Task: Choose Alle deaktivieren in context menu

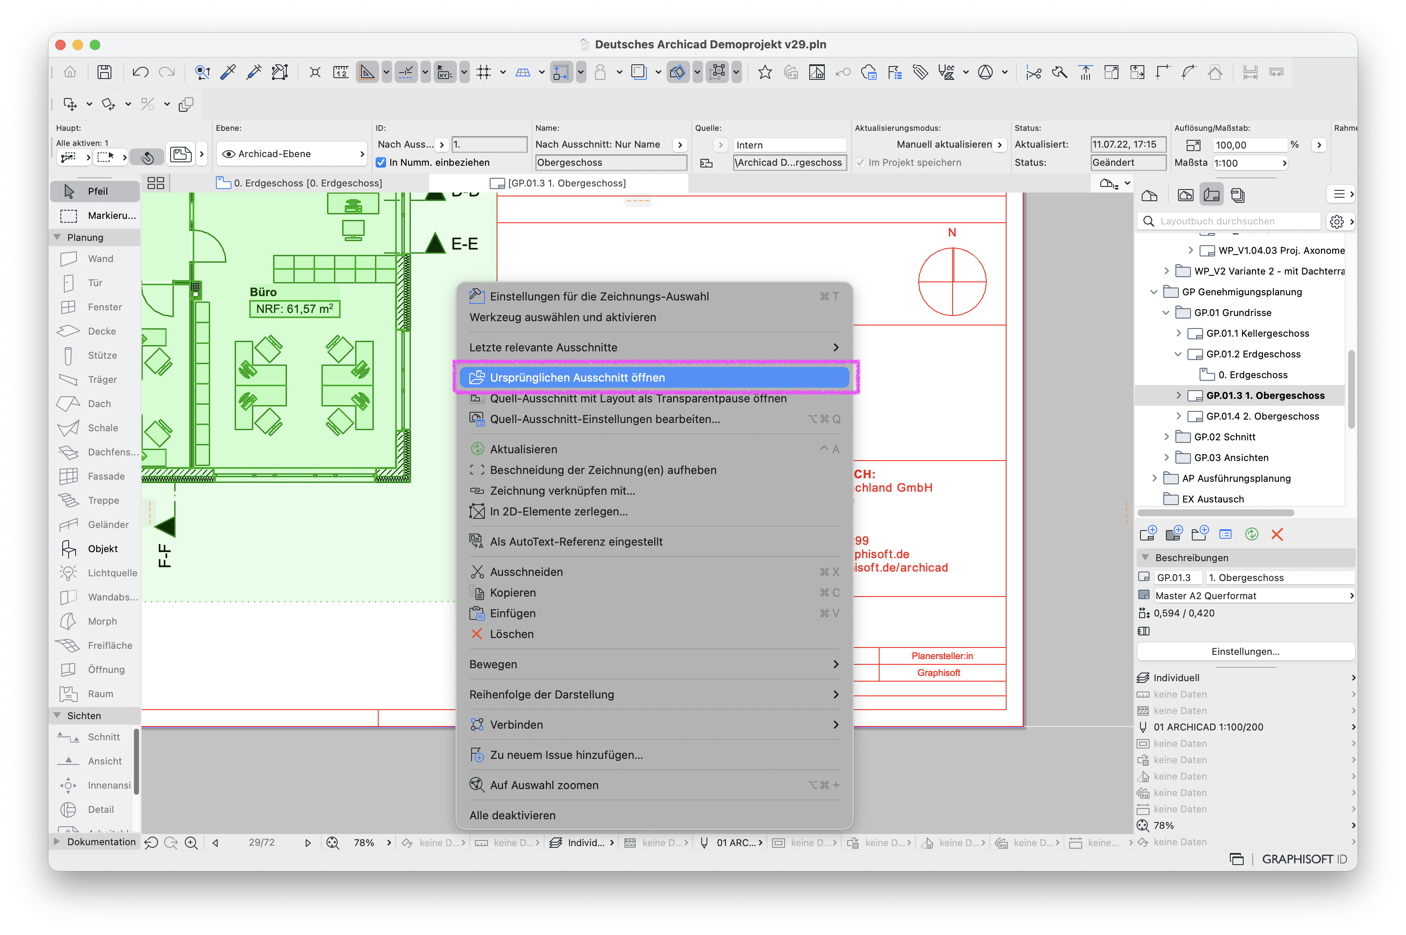Action: tap(654, 815)
